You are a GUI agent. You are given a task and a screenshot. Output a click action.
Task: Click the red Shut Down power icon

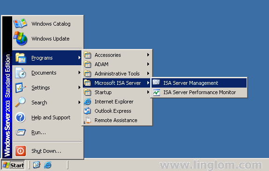tap(21, 151)
